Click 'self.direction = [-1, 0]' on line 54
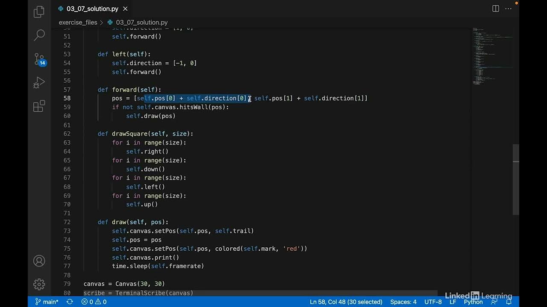Screen dimensions: 547x307 point(154,63)
